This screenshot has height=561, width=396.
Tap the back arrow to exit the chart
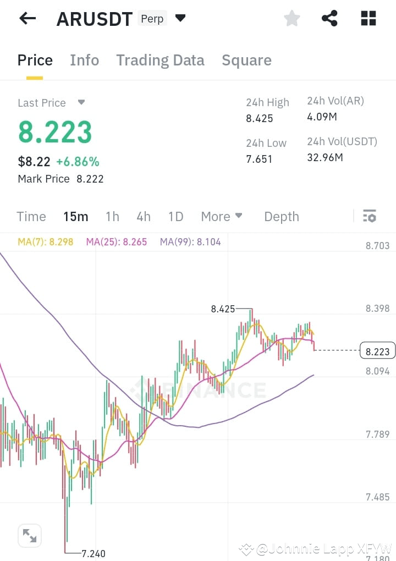point(26,18)
